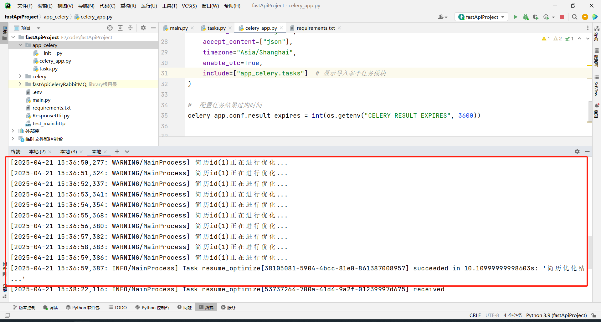Open the database side panel icon

[x=597, y=57]
